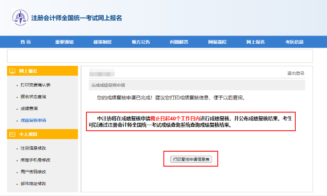Open 考区信息 in the navigation bar

(x=294, y=42)
